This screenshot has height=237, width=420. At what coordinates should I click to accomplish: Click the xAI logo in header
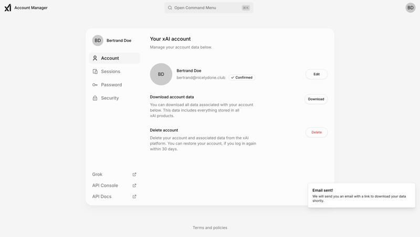tap(8, 8)
